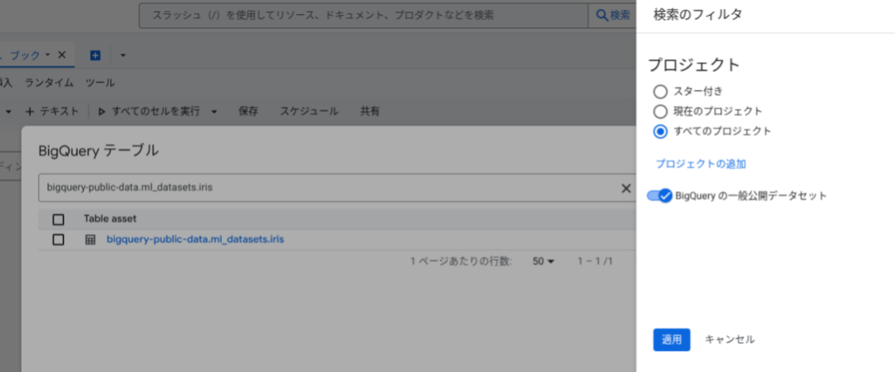Screen dimensions: 895x372
Task: Toggle the Table asset header checkbox
Action: click(59, 219)
